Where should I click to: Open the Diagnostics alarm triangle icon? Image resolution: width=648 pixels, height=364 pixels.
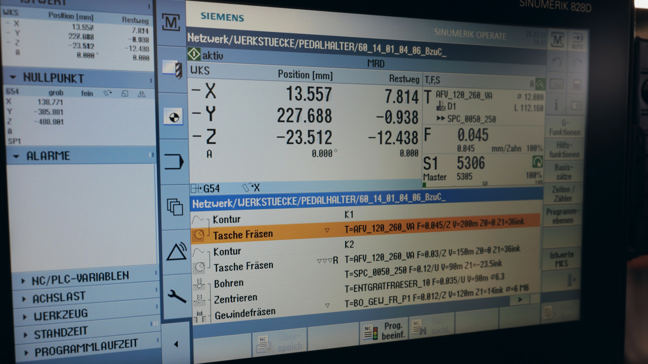[176, 251]
